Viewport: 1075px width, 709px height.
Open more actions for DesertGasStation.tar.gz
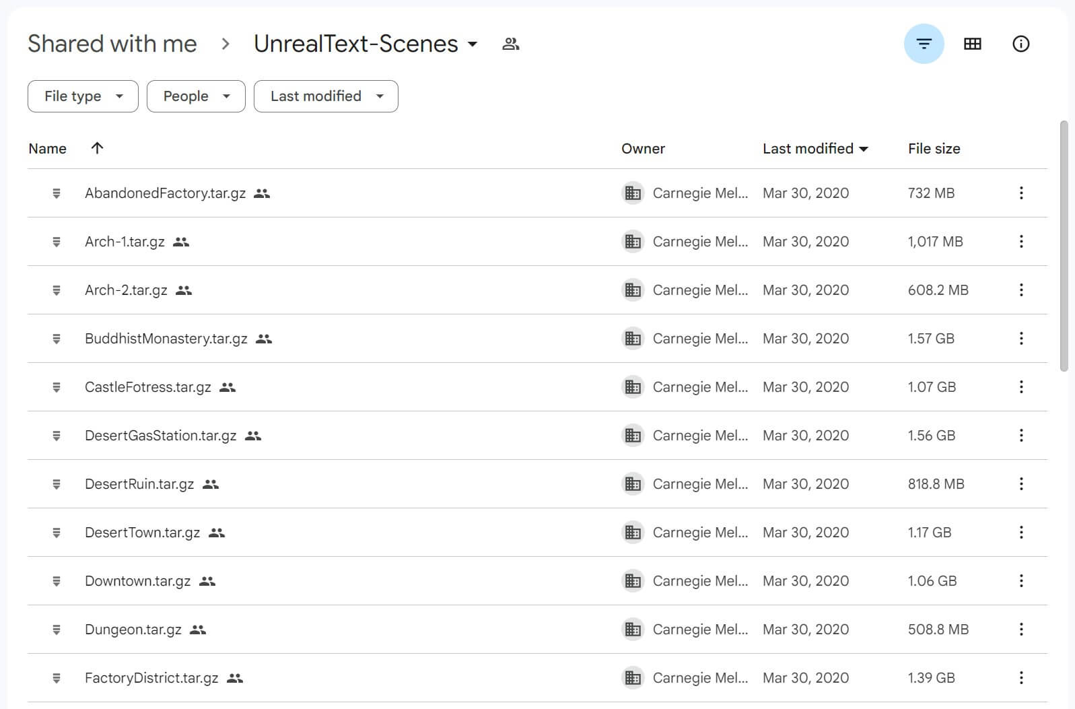[x=1021, y=436]
